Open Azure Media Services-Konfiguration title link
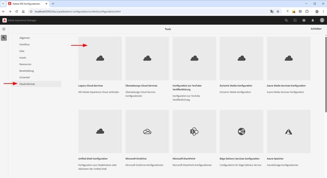 286,86
